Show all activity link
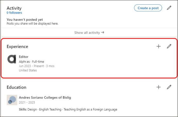178x117 pixels. 89,33
